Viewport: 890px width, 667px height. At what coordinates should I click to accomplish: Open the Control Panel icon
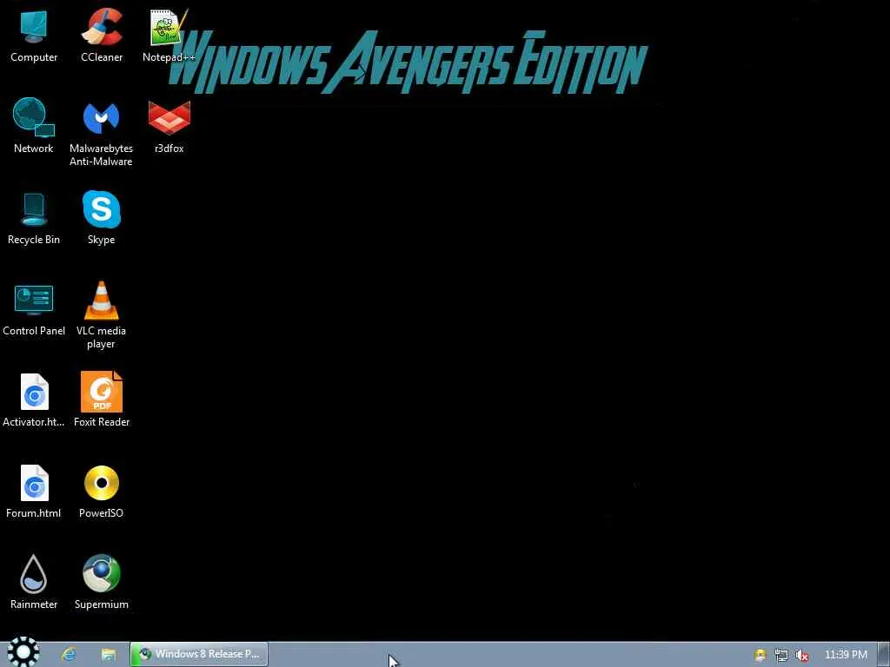point(34,309)
